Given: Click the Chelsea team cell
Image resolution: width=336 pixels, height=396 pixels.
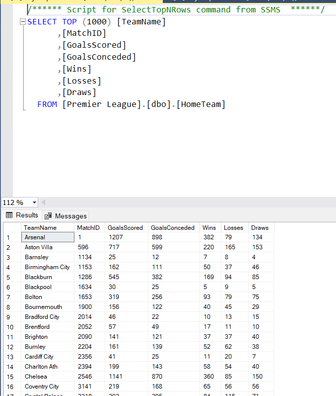Looking at the screenshot, I should click(48, 376).
